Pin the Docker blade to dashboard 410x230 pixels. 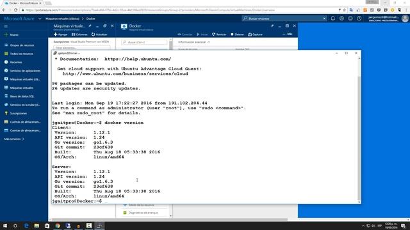272,26
